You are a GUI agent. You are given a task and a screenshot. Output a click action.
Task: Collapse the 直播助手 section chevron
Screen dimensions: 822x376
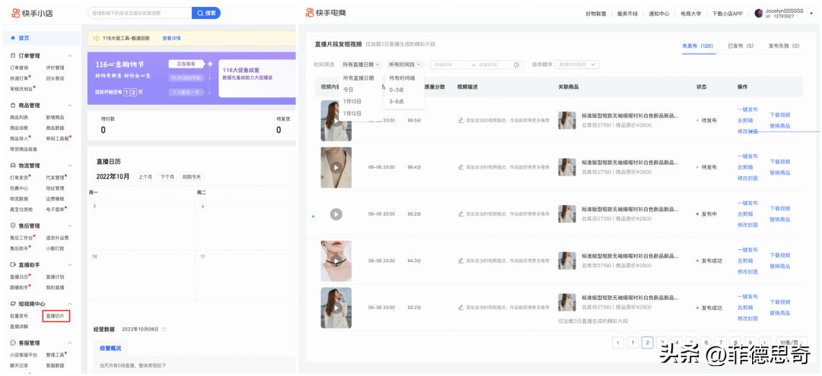coord(70,264)
